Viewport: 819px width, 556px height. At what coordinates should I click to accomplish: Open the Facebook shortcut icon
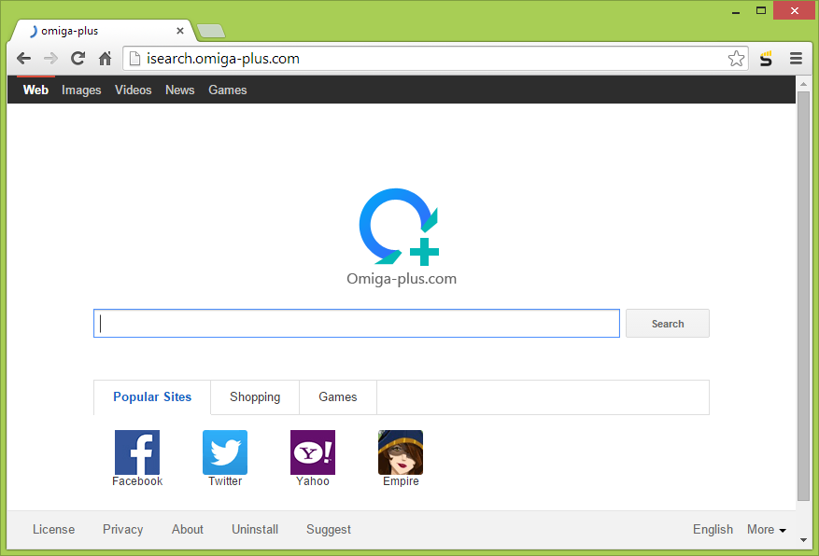(137, 452)
